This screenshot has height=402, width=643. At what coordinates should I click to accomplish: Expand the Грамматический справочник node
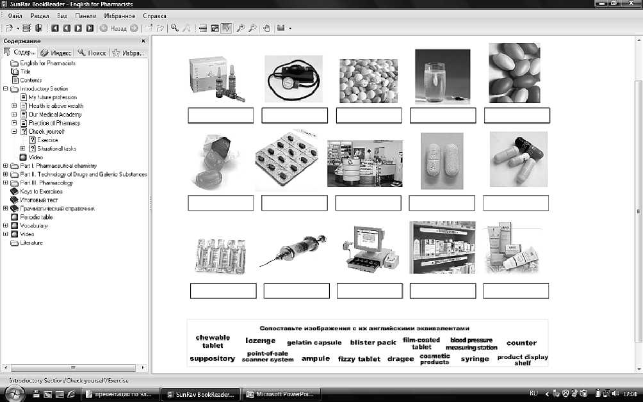6,208
